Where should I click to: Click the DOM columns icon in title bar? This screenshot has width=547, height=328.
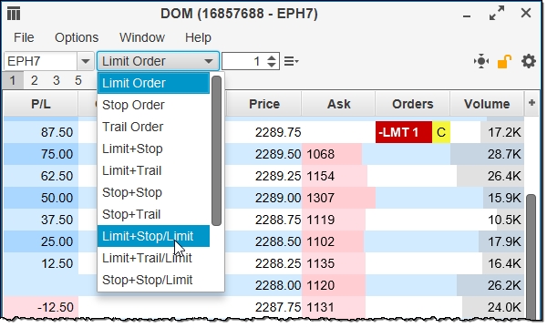click(14, 14)
